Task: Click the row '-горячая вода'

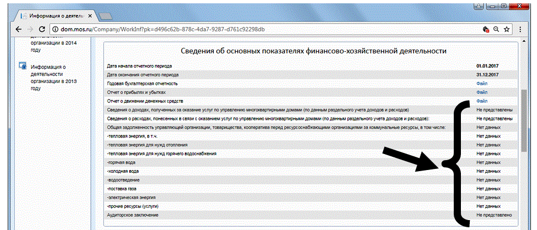Action: (311, 163)
